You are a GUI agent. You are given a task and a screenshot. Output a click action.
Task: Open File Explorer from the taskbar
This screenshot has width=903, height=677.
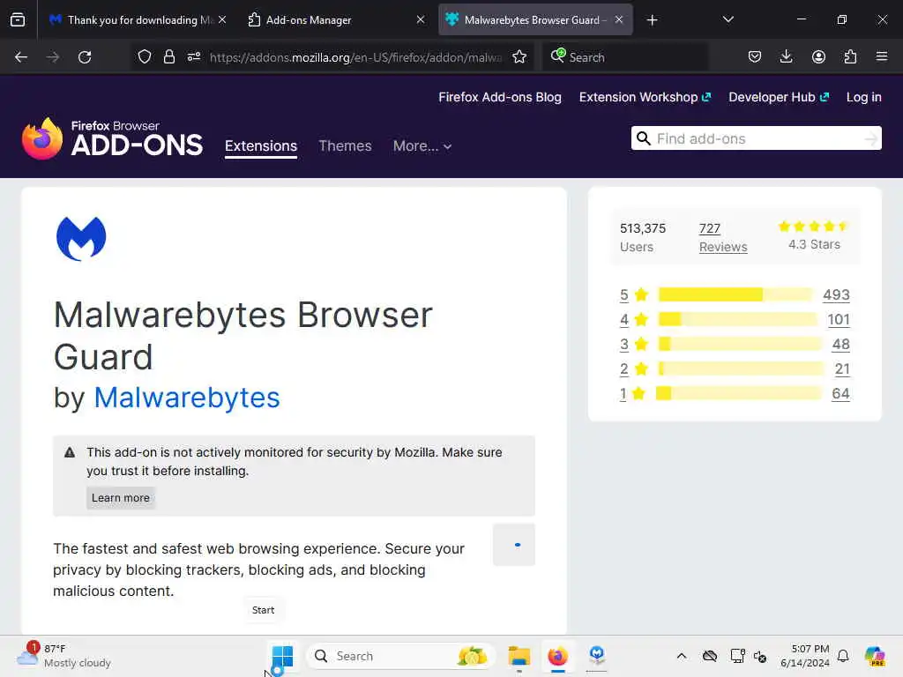coord(519,656)
